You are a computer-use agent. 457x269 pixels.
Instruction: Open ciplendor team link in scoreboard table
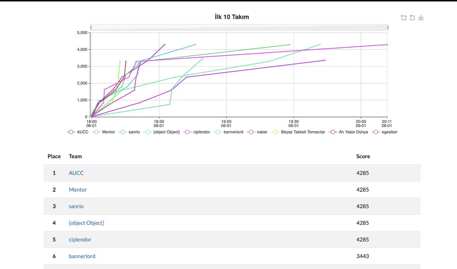pos(80,240)
